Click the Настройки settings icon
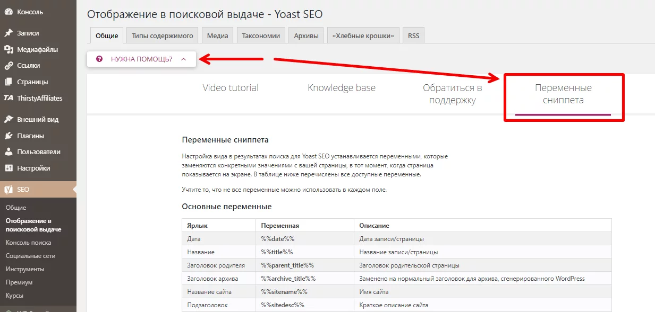The width and height of the screenshot is (655, 312). click(8, 168)
